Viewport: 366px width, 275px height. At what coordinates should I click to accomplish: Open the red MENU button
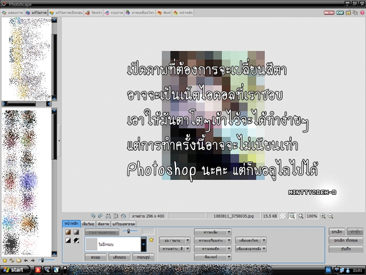pyautogui.click(x=329, y=13)
